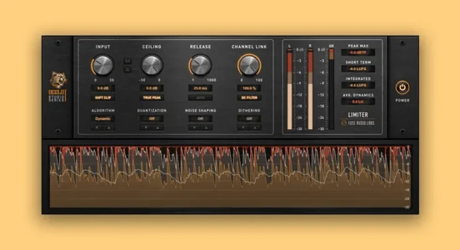Open the Noise Shaping Off selector
The width and height of the screenshot is (460, 250).
200,119
